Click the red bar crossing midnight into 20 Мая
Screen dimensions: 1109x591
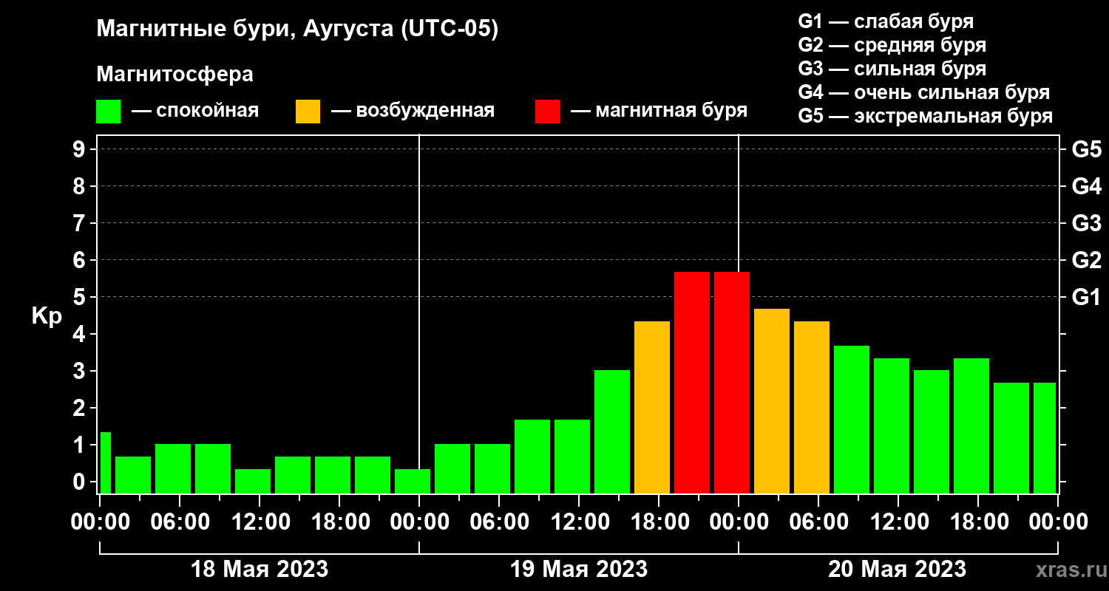click(732, 383)
